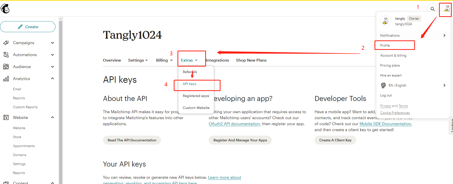The height and width of the screenshot is (184, 453).
Task: Click Log out
Action: (386, 95)
